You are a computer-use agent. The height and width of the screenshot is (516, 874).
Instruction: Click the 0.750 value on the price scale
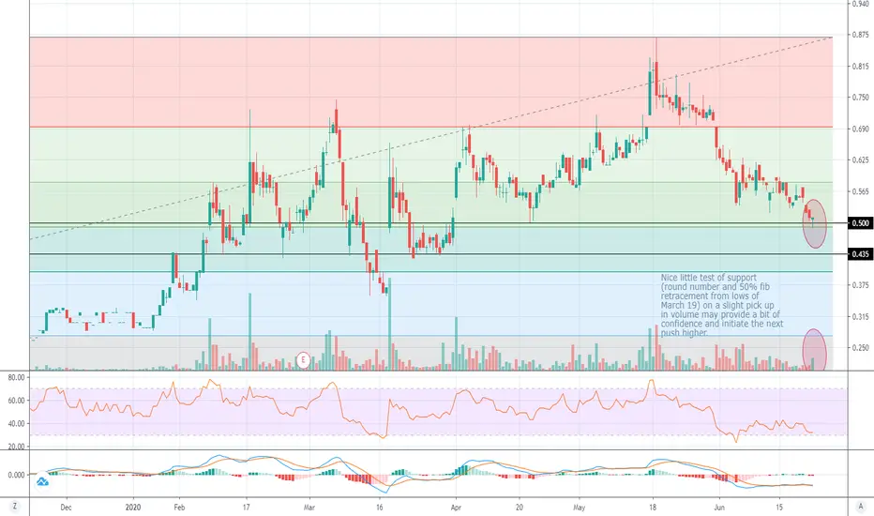[861, 97]
